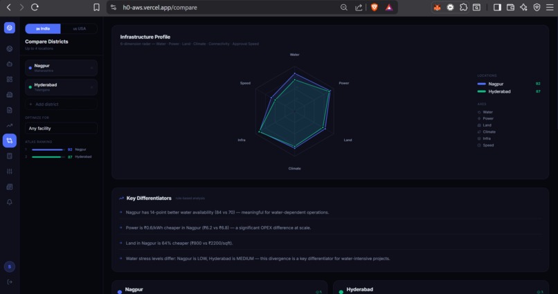
Task: Open the Any facility optimize dropdown
Action: coord(61,129)
